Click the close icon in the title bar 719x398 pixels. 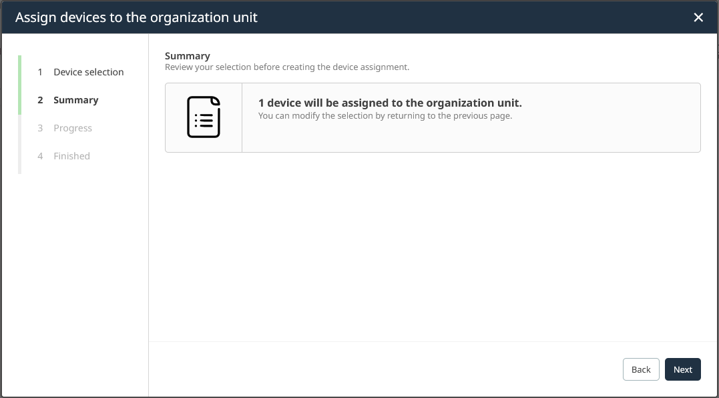[698, 17]
